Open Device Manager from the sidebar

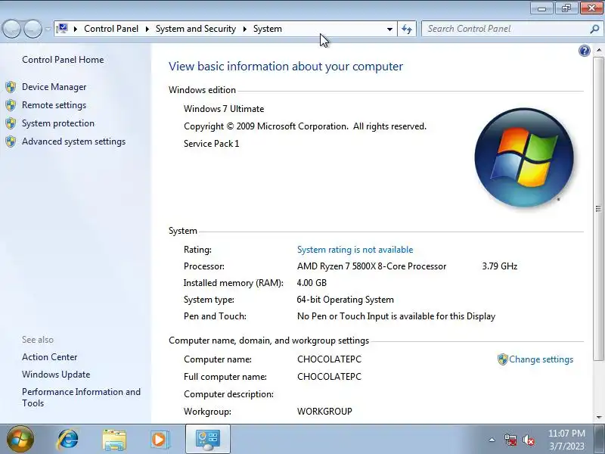coord(54,87)
